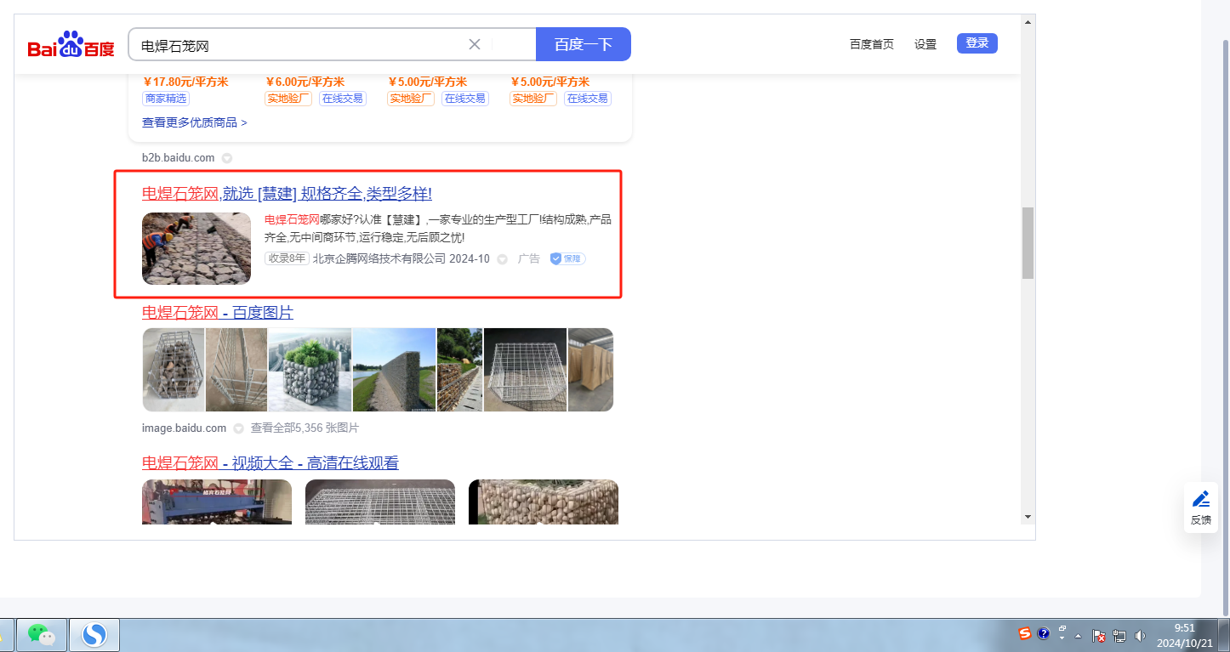Play the video thumbnail with blue welding machine
This screenshot has width=1230, height=652.
point(217,502)
